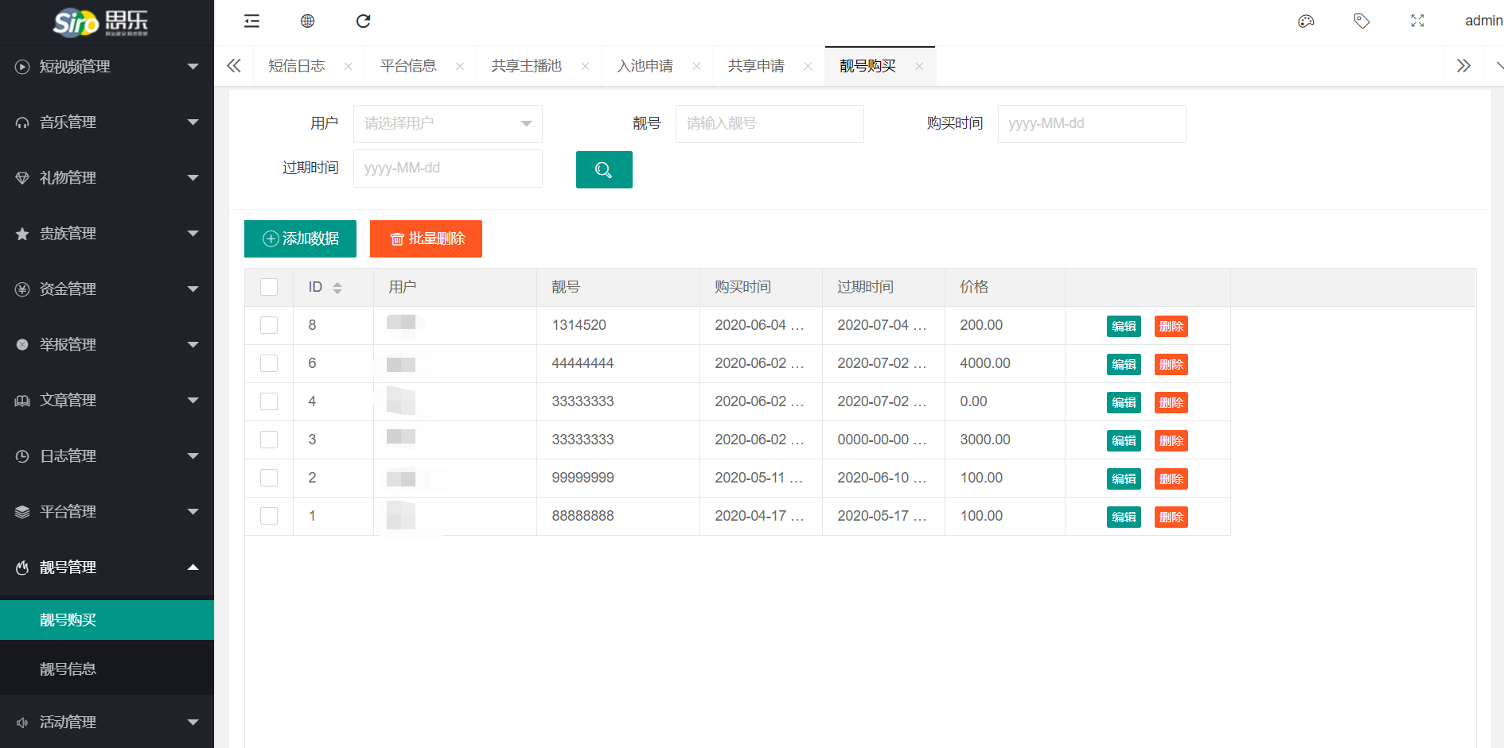Viewport: 1504px width, 748px height.
Task: Check the row with ID 6
Action: coord(269,363)
